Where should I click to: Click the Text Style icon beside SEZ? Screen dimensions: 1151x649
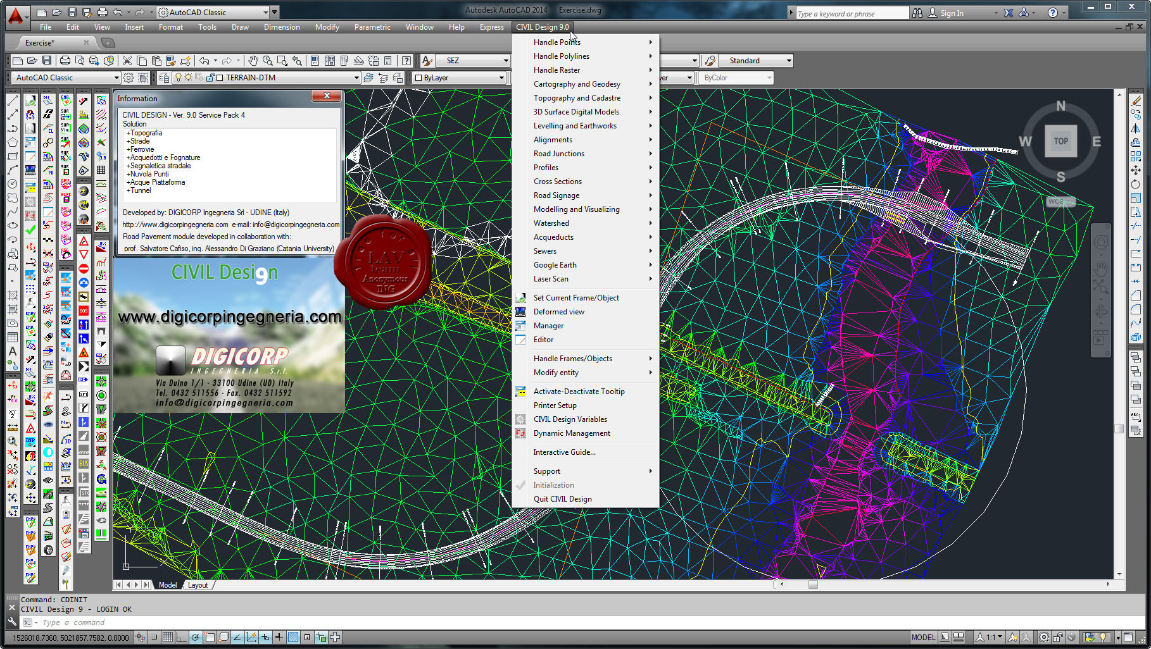click(x=427, y=61)
